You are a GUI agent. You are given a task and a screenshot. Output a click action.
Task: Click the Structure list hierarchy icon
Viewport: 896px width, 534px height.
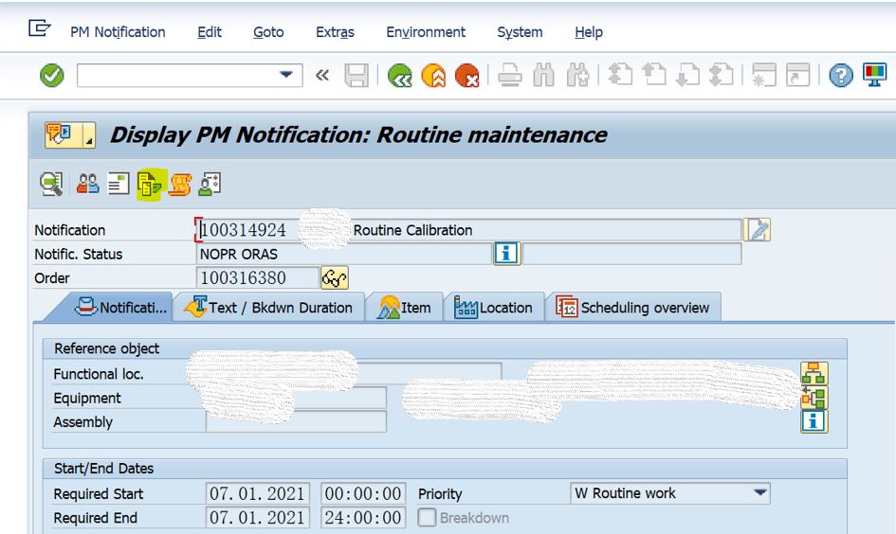[814, 374]
